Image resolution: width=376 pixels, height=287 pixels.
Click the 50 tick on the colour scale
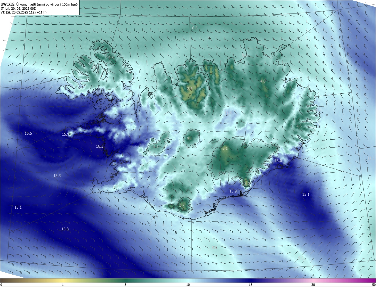point(374,285)
